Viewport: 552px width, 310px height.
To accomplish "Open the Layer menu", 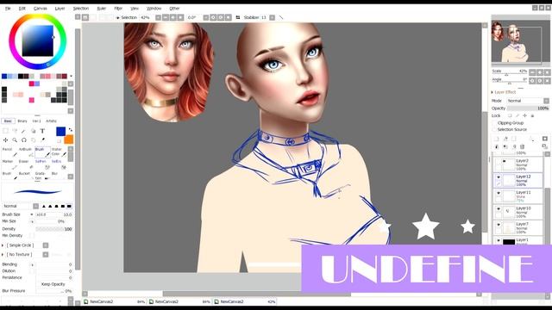I will (x=60, y=8).
